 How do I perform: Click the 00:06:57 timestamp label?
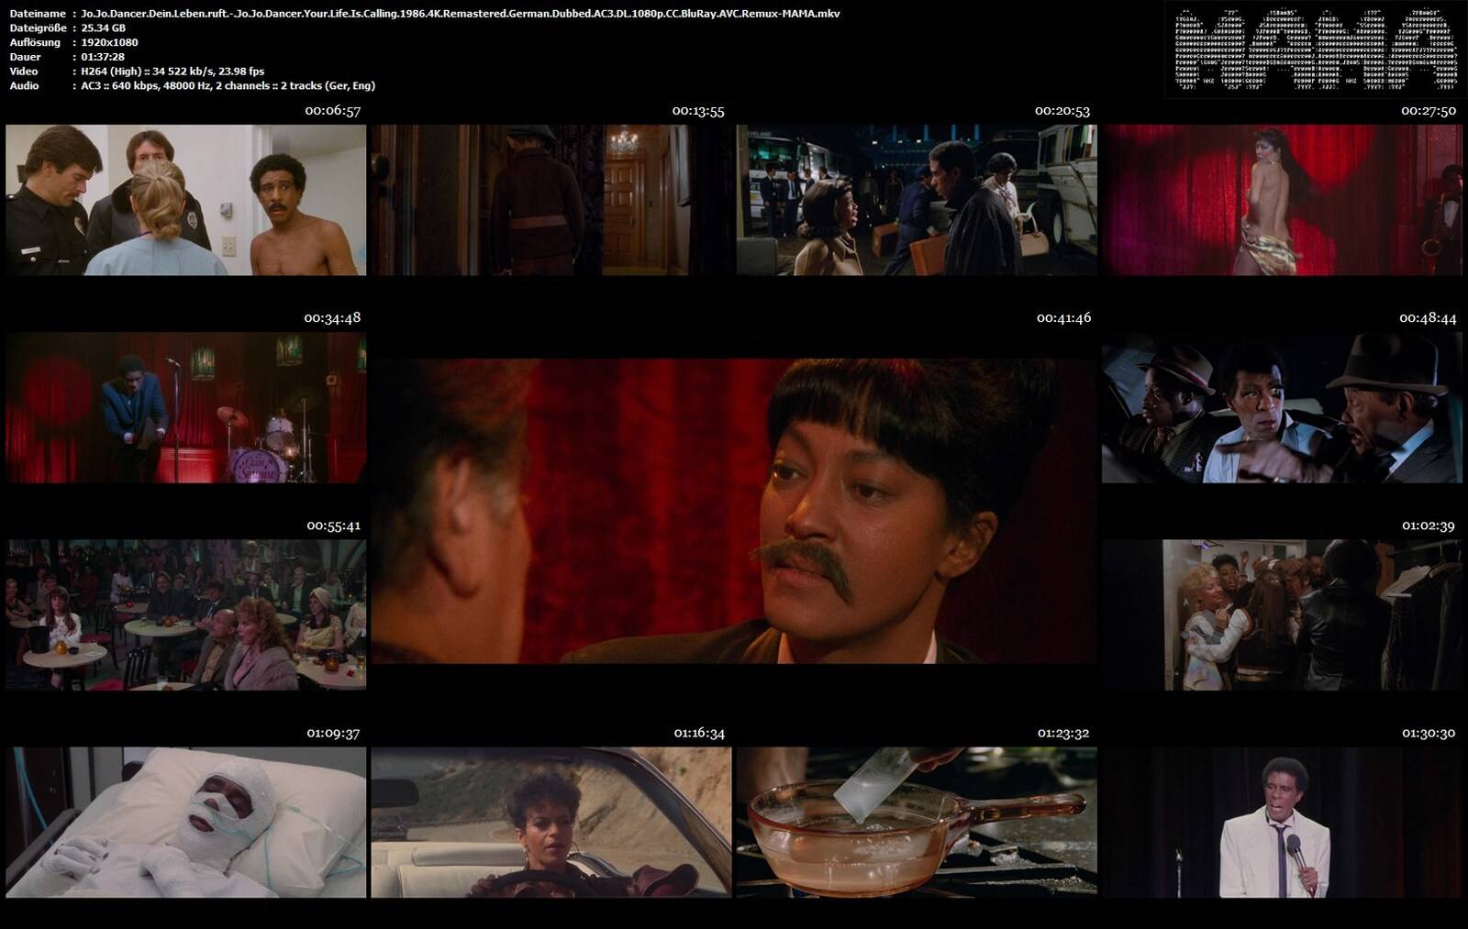click(x=333, y=111)
